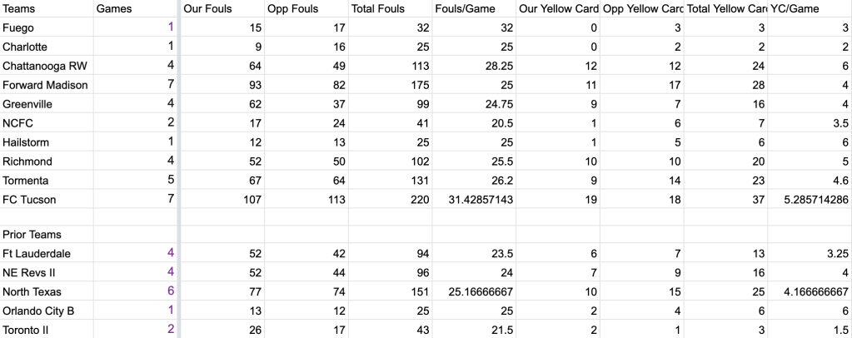Select FC Tucson's Fouls/Game value 31.42857143
Screen dimensions: 852x338
point(471,200)
